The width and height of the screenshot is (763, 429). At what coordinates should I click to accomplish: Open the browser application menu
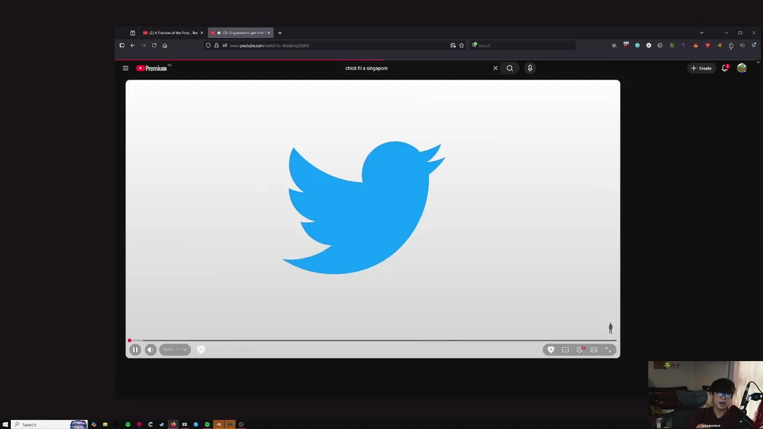click(753, 45)
